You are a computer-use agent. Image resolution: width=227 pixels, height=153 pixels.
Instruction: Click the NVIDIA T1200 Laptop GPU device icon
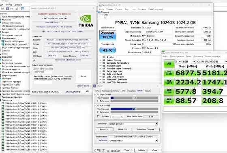3,45
